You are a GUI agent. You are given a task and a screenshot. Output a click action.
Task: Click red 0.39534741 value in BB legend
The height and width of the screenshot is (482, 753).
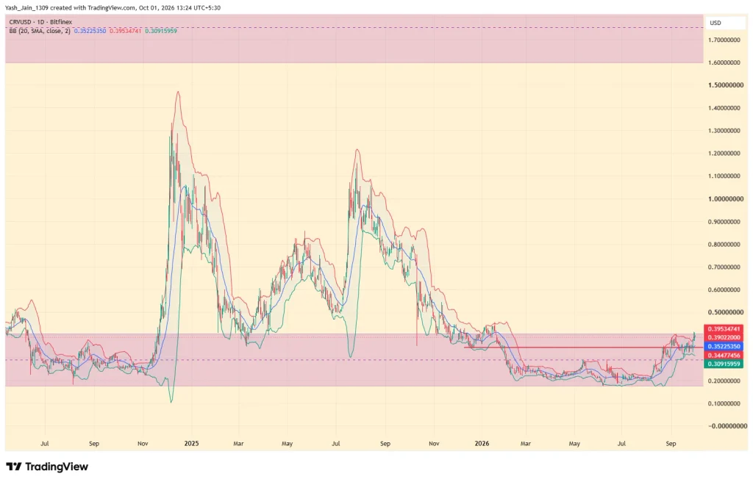pyautogui.click(x=125, y=31)
